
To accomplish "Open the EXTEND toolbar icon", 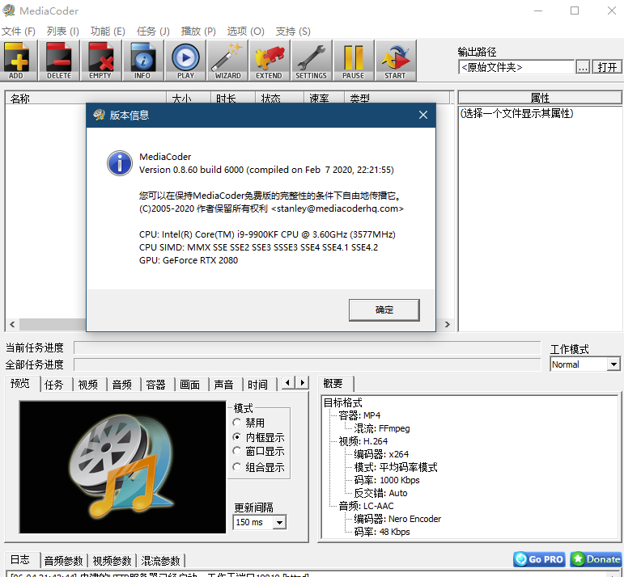I will (x=270, y=61).
